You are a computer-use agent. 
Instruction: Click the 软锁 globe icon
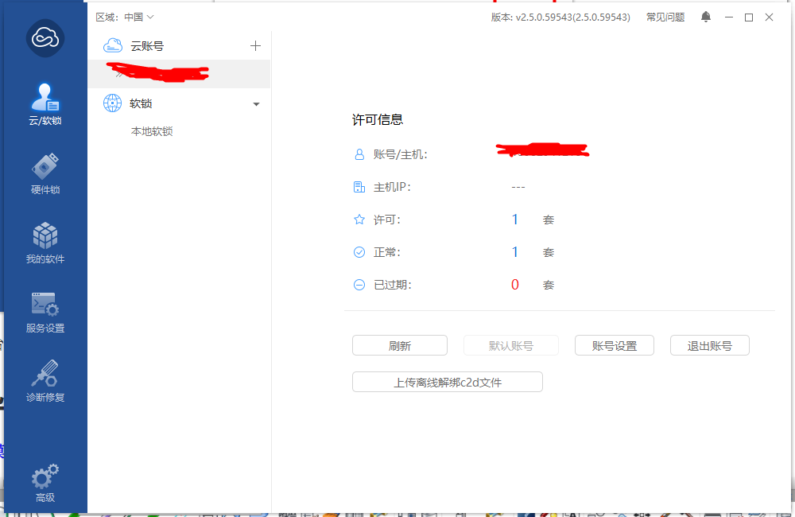[113, 103]
